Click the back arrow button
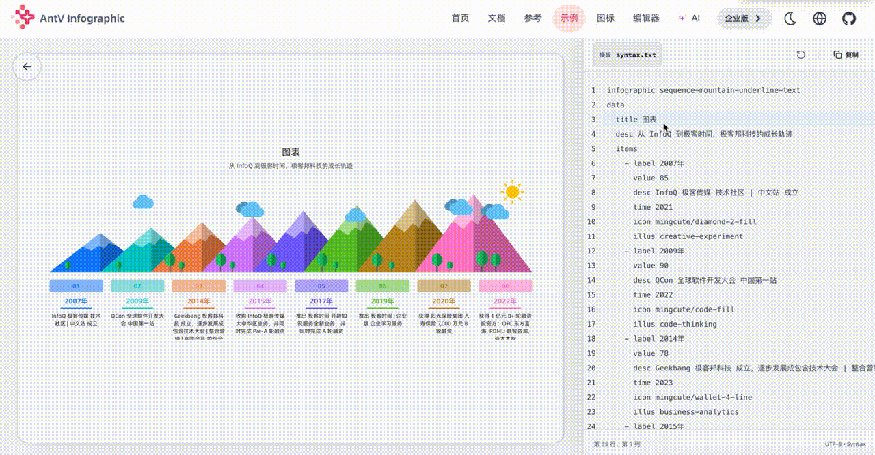875x455 pixels. coord(27,67)
